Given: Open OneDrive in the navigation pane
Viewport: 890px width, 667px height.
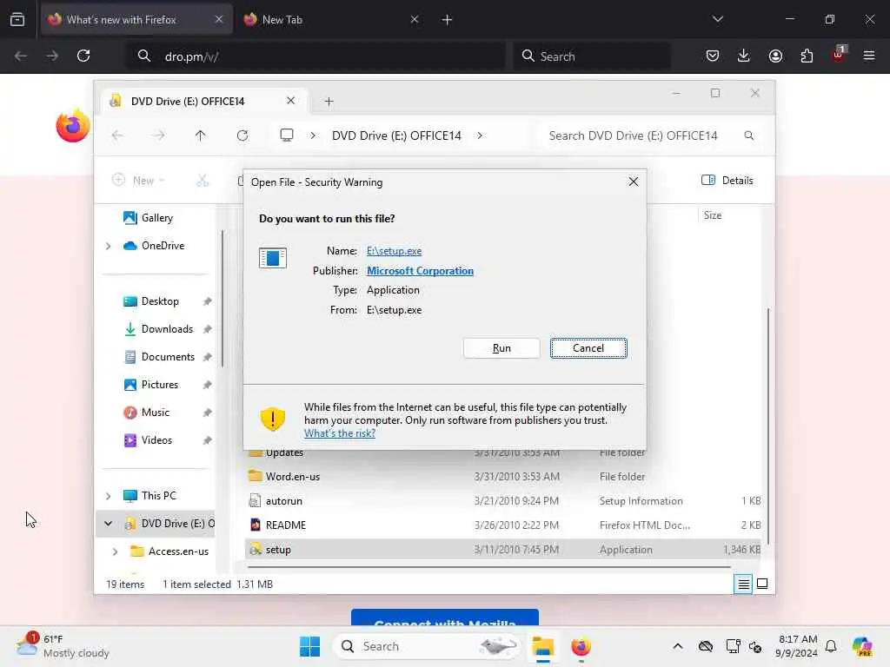Looking at the screenshot, I should point(163,246).
